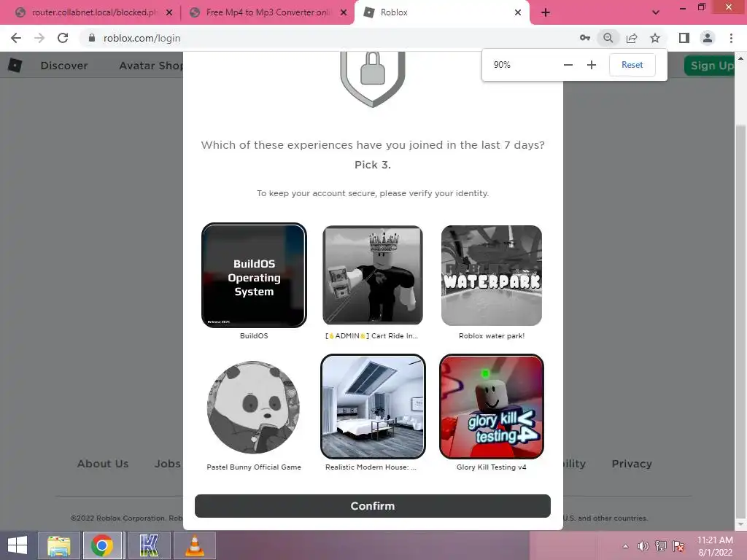Open the Chrome three-dot menu

(731, 38)
